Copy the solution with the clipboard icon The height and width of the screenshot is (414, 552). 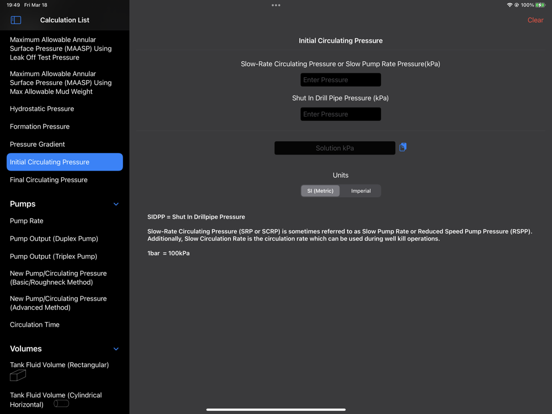403,147
